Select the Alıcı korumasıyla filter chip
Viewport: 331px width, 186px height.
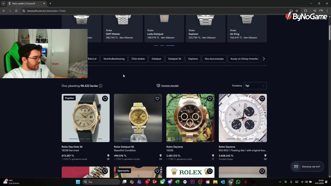pyautogui.click(x=214, y=59)
